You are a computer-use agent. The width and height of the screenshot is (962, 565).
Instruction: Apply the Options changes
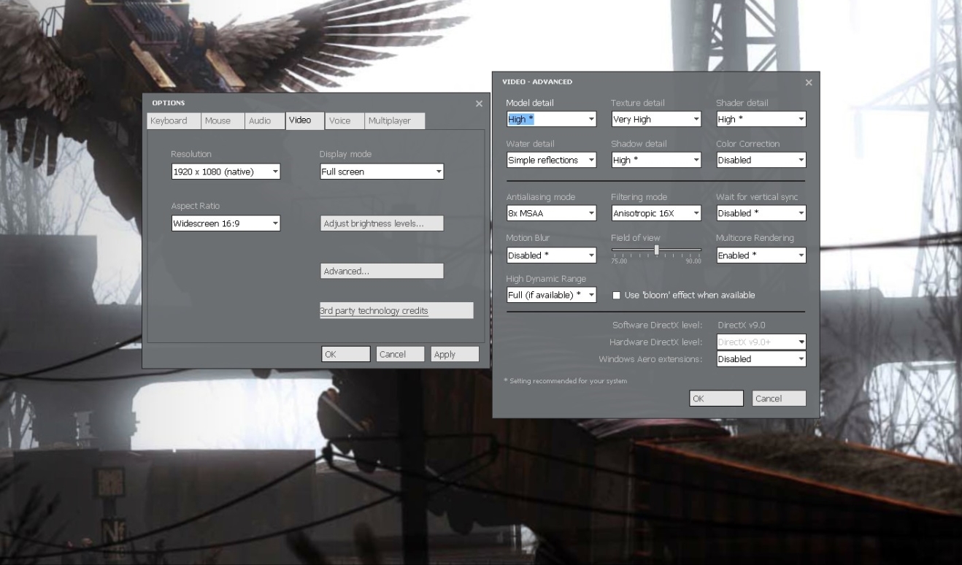tap(455, 354)
